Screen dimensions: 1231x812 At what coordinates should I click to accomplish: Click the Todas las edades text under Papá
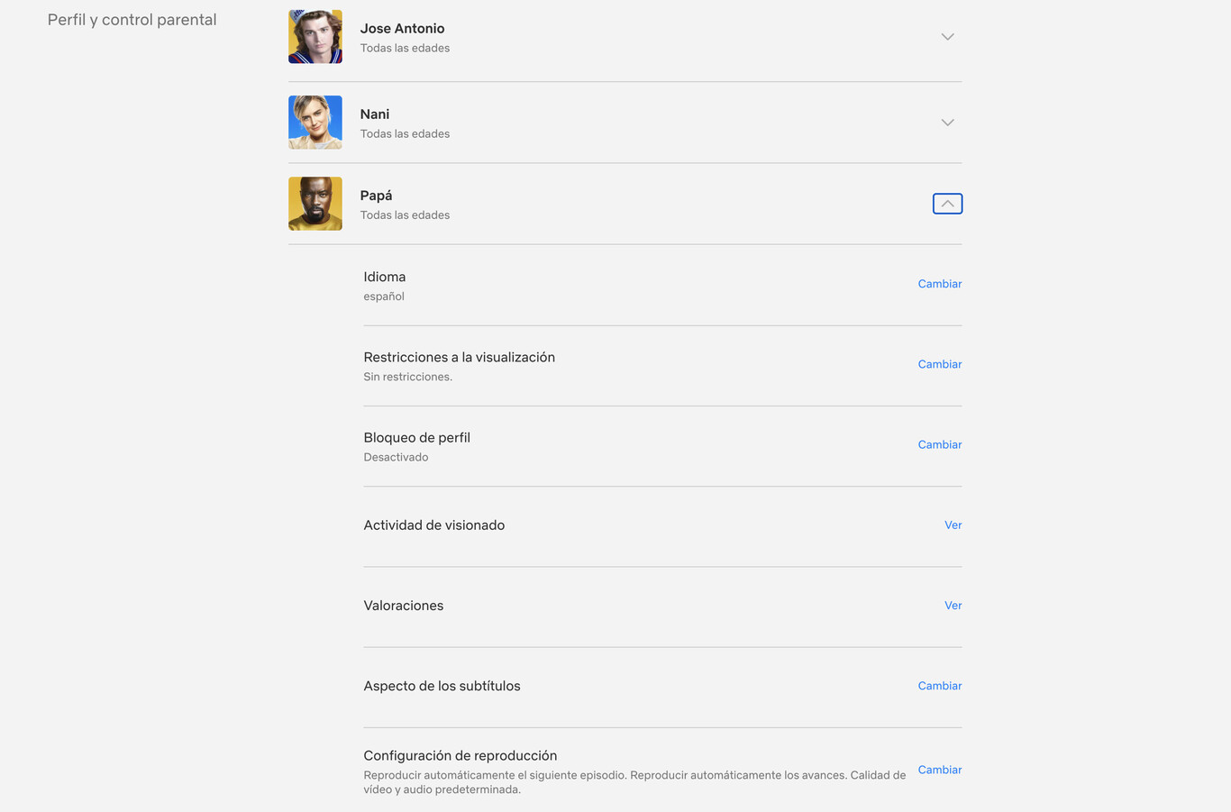(x=405, y=214)
